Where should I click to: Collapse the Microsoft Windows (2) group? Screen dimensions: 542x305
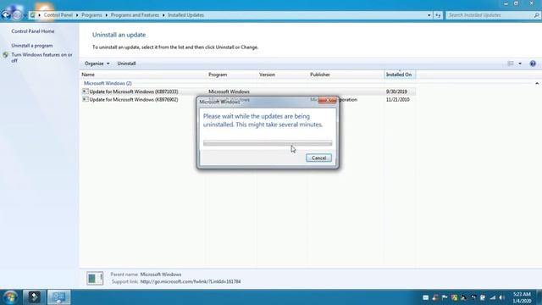pos(537,83)
